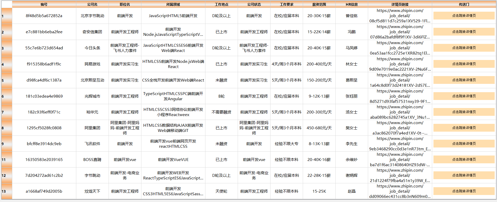
Task: Select salary cell 450-680元/天
Action: click(x=319, y=128)
